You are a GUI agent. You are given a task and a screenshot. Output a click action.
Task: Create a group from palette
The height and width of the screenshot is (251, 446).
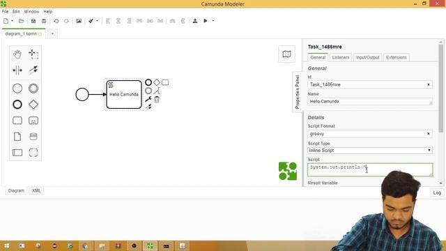point(33,153)
